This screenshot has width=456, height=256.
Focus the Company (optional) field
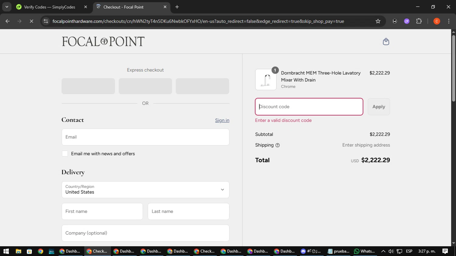tap(145, 233)
